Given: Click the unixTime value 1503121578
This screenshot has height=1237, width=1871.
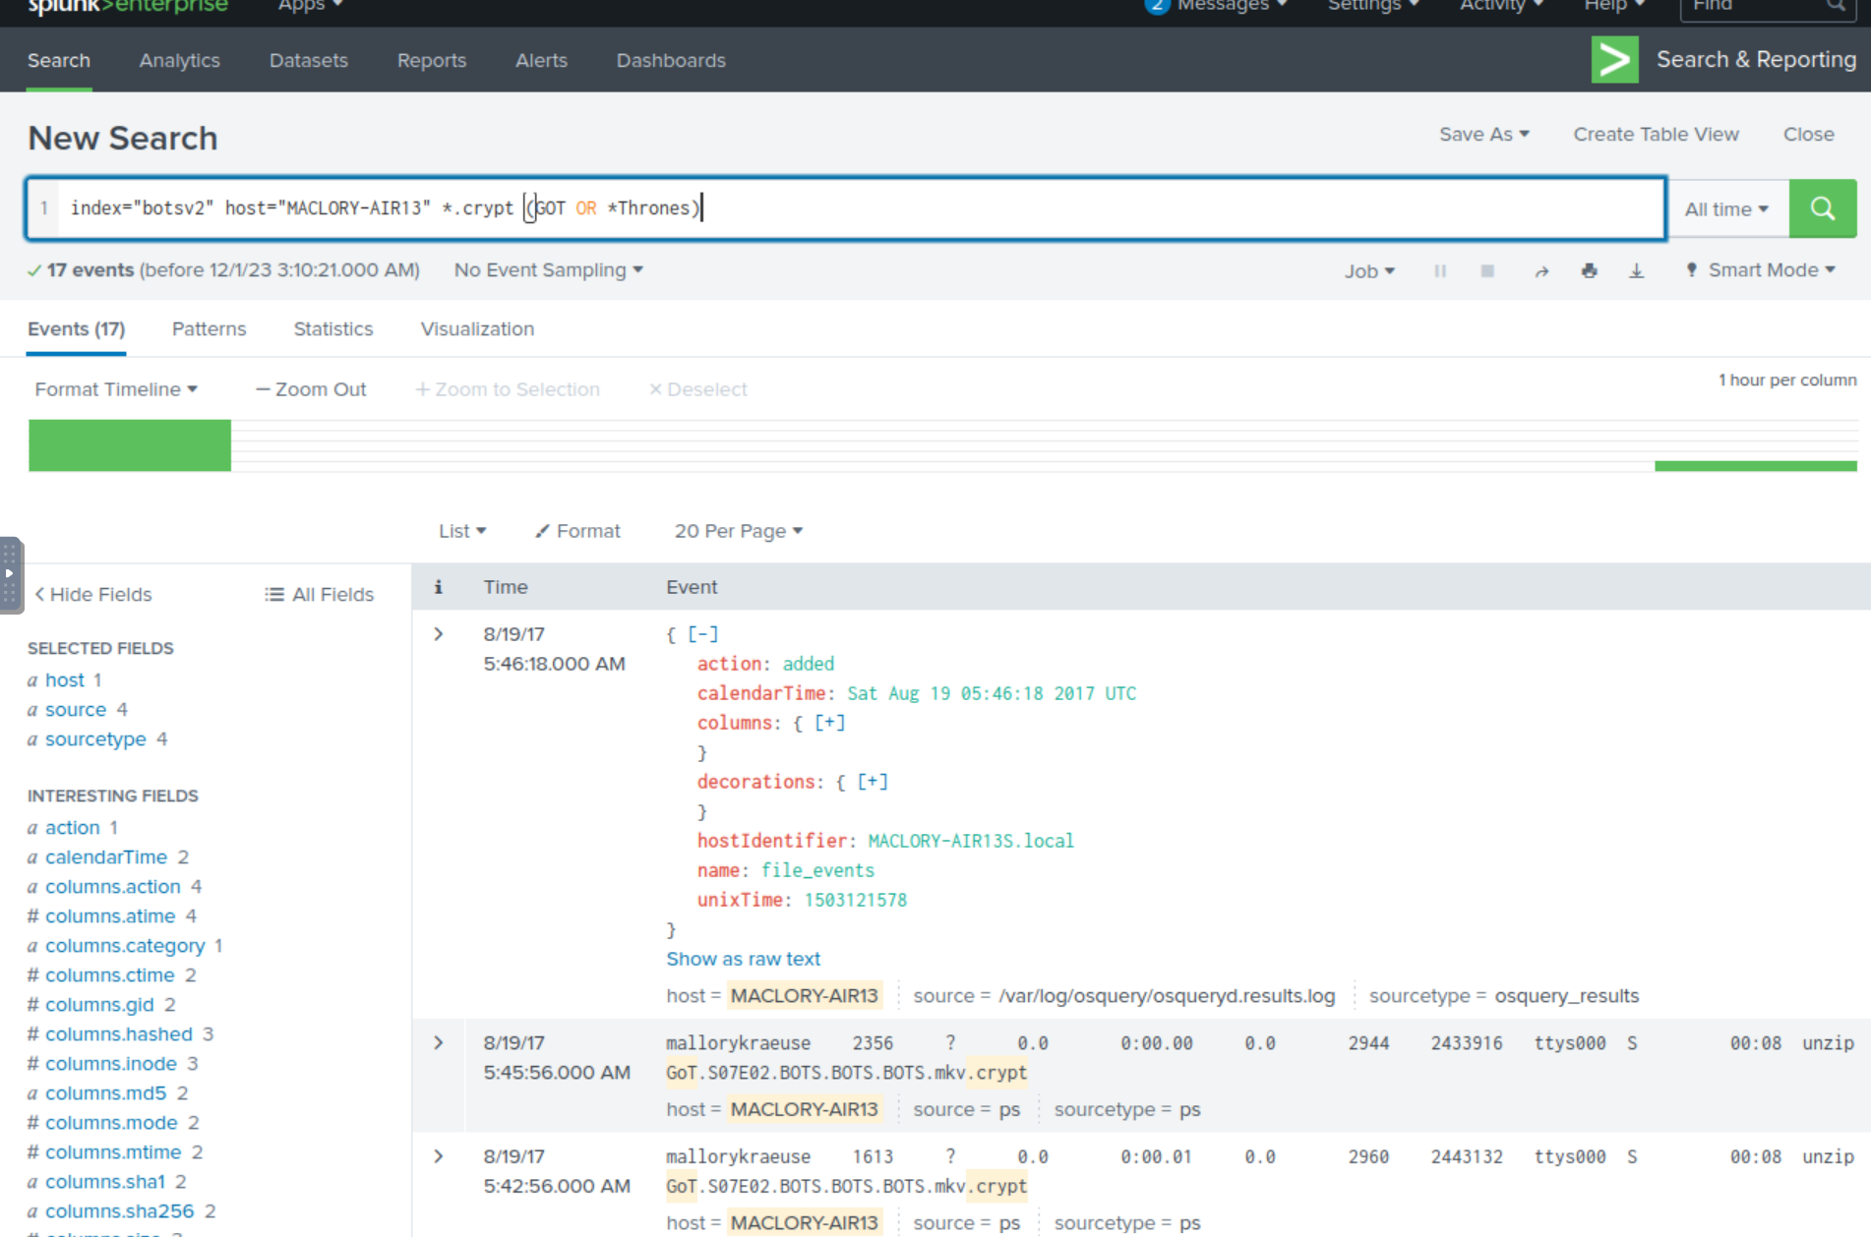Looking at the screenshot, I should (856, 900).
